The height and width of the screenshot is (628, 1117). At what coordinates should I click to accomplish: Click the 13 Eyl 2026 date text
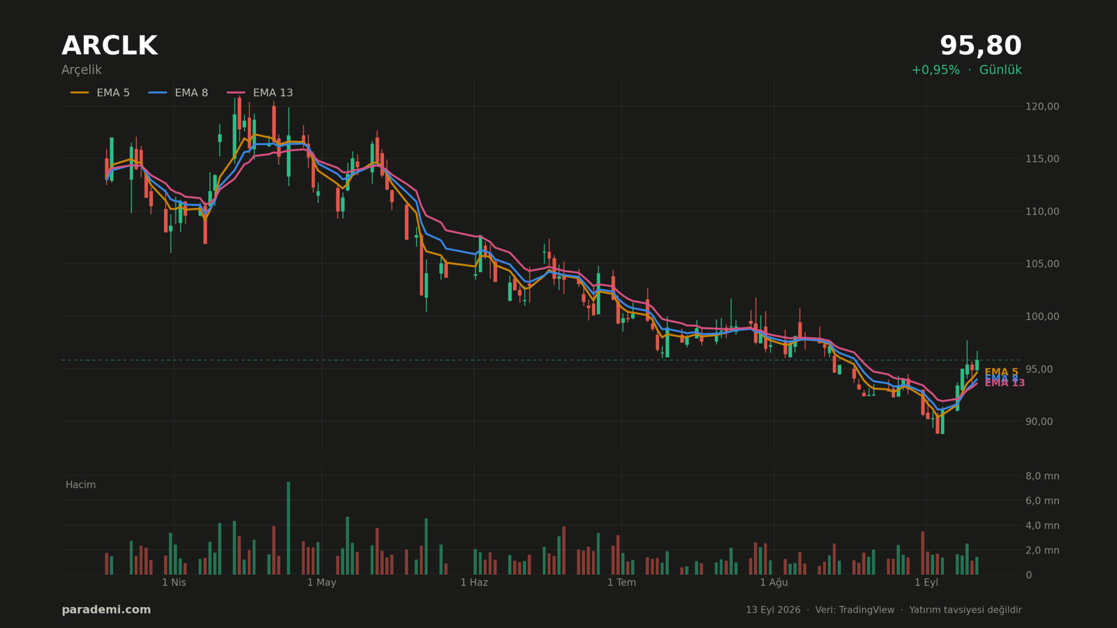[773, 610]
